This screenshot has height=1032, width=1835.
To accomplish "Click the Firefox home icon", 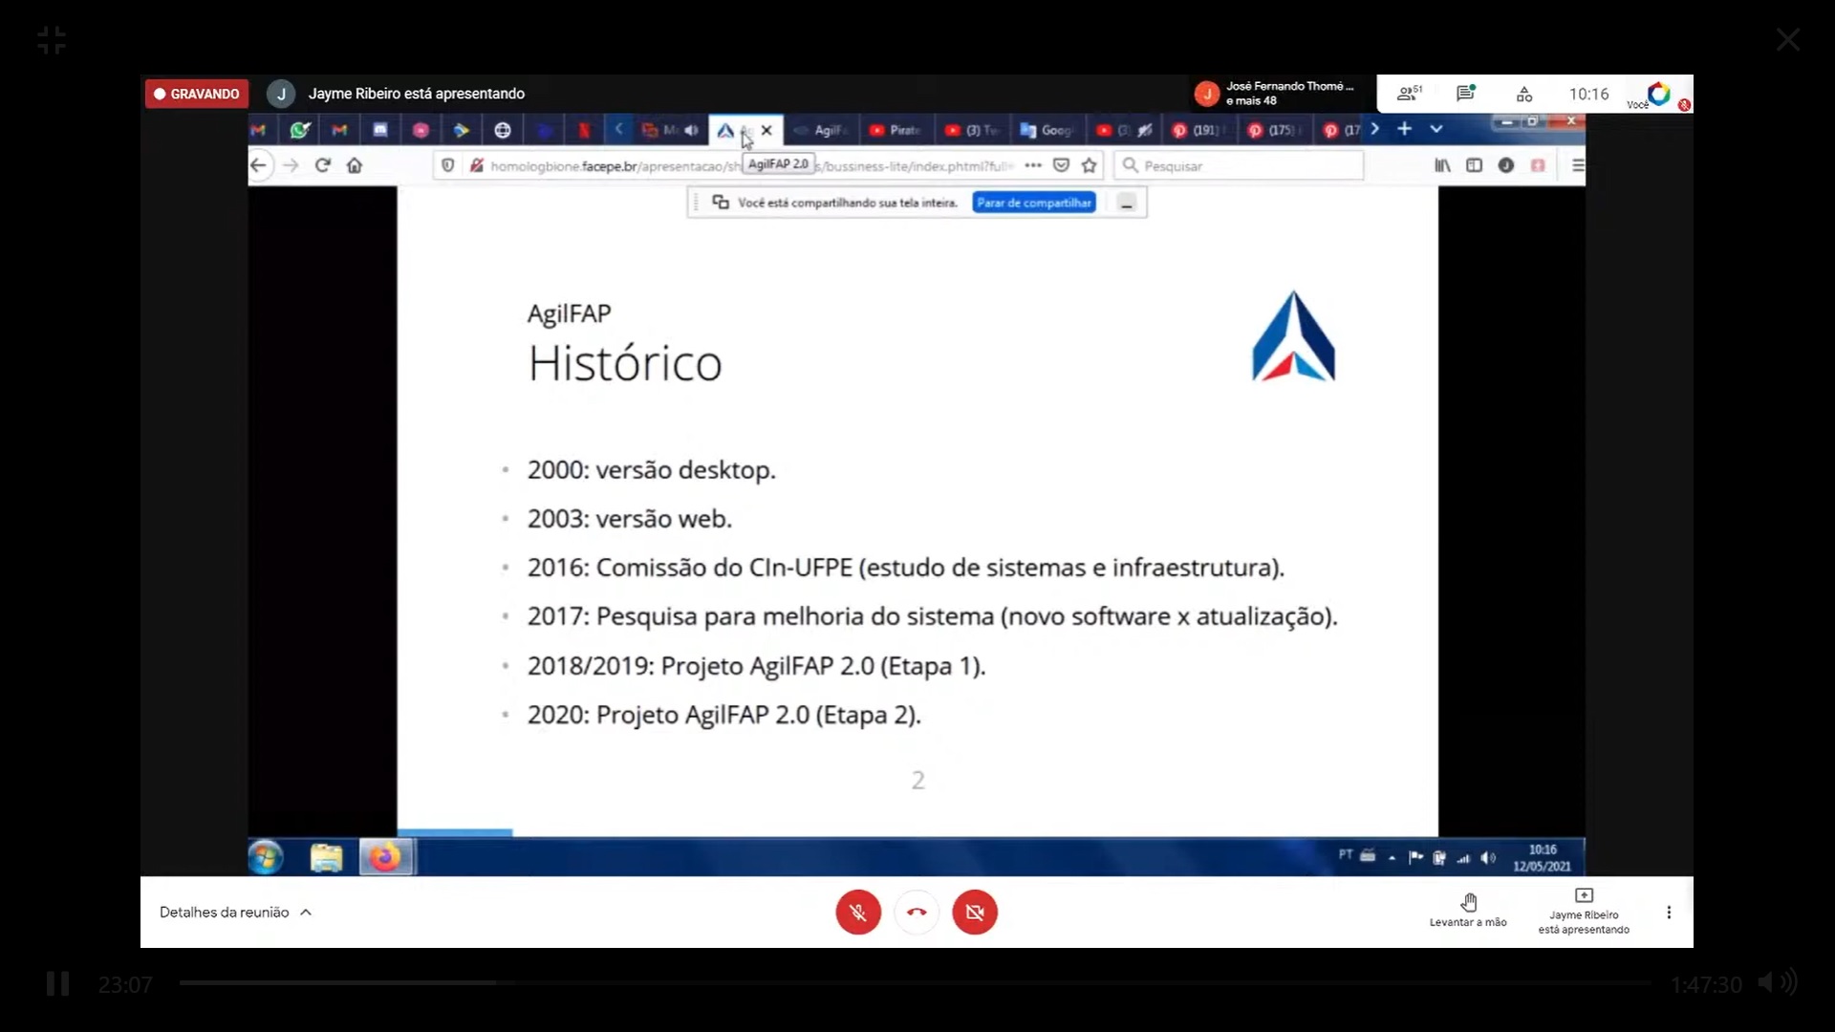I will pos(355,165).
